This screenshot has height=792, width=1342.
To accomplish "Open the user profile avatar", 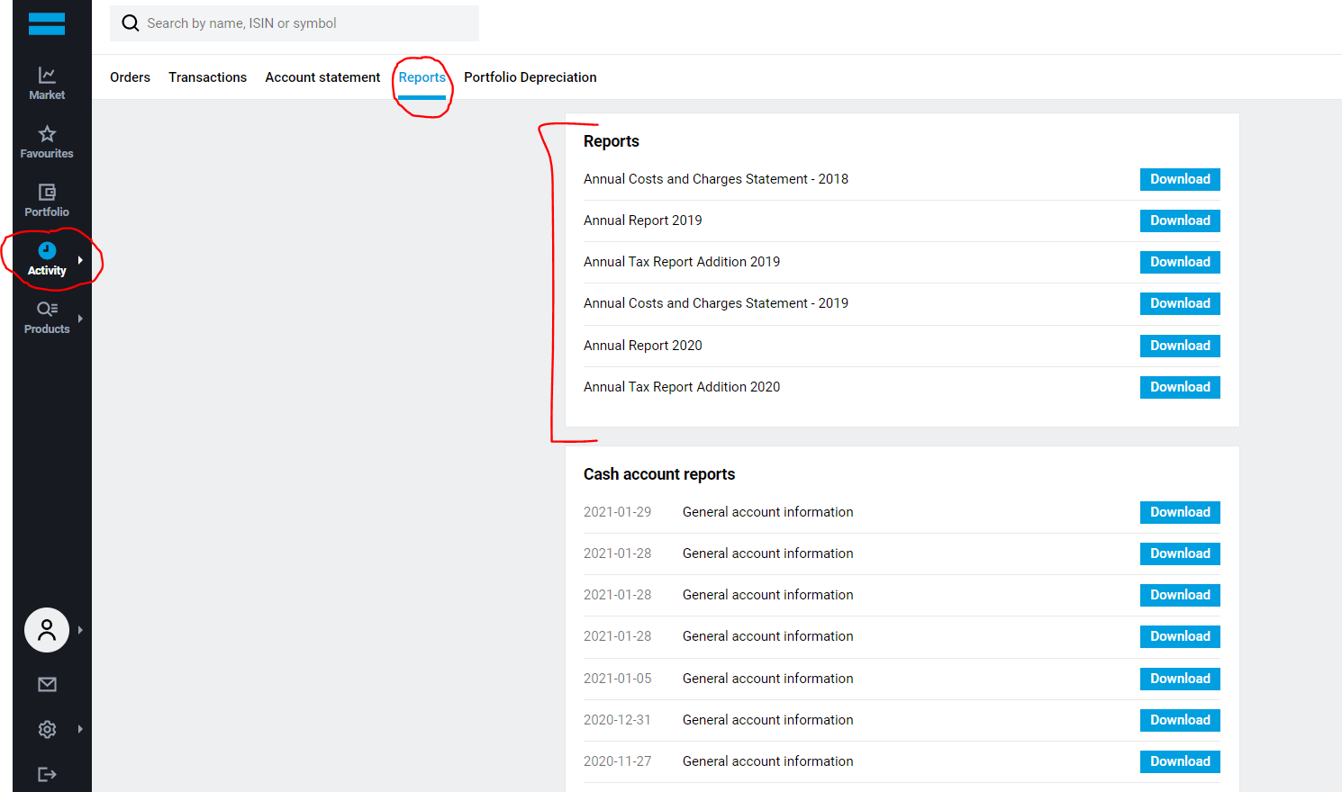I will coord(47,630).
